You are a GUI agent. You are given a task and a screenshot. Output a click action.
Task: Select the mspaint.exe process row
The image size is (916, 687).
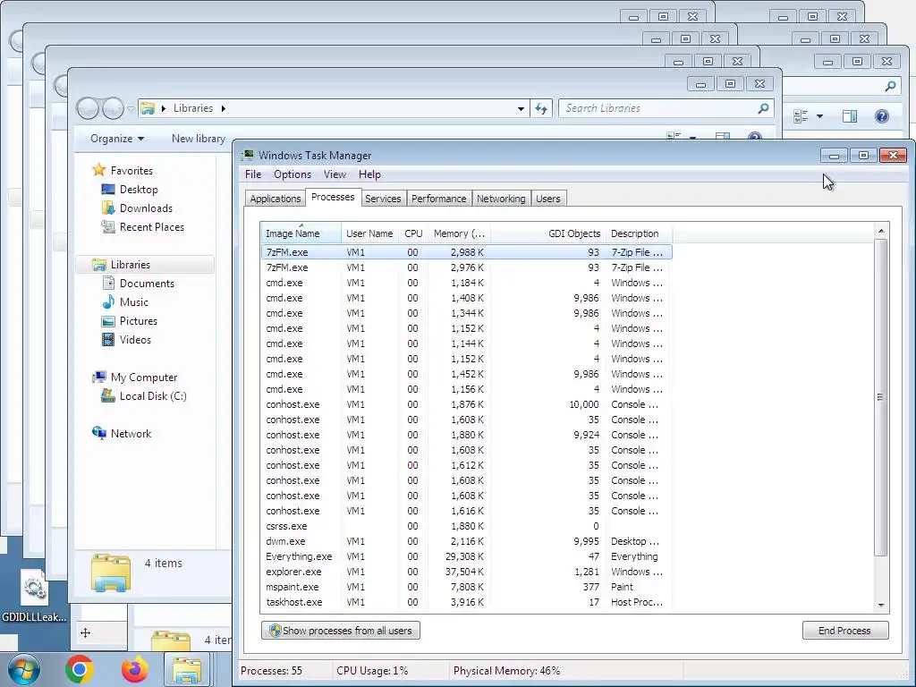[x=467, y=587]
